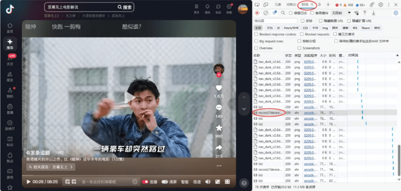401x191 pixels.
Task: Open the 通知 bell icon in header
Action: (207, 7)
